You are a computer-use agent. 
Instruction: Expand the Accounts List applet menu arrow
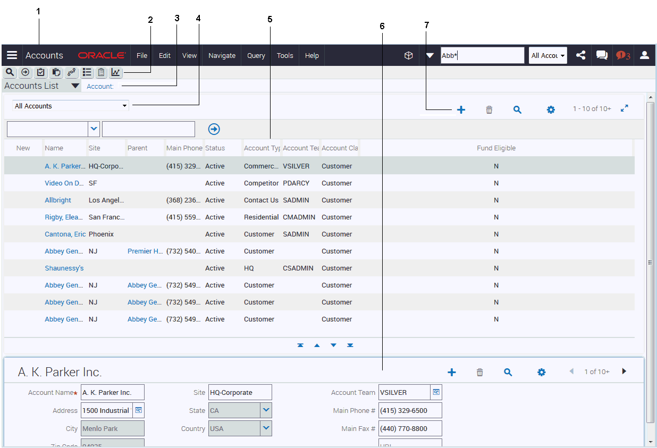coord(74,86)
